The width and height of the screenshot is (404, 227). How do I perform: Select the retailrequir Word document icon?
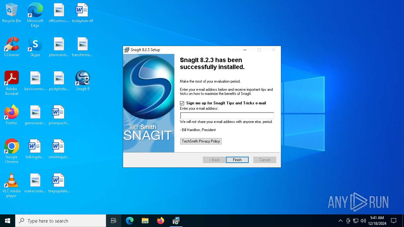(x=59, y=149)
